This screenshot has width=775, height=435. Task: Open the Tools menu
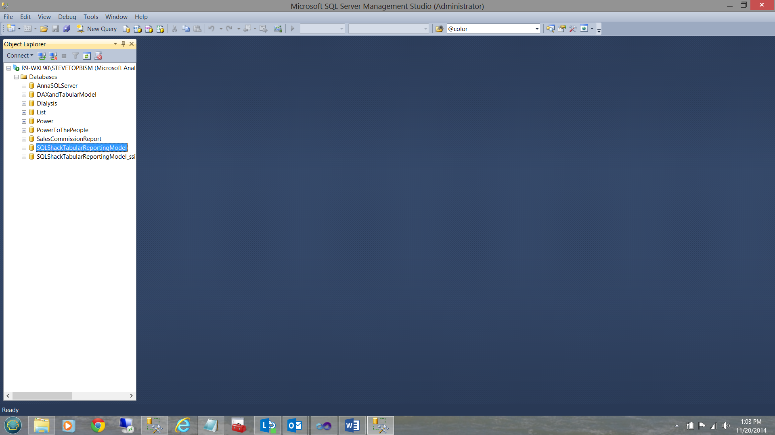pos(90,17)
